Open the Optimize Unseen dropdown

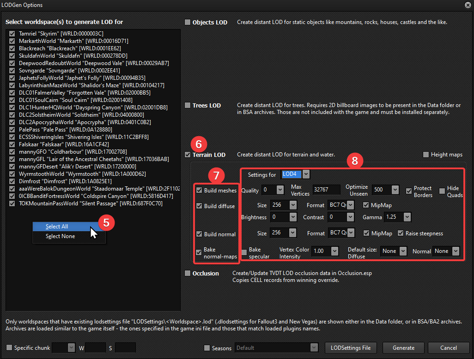tap(395, 190)
